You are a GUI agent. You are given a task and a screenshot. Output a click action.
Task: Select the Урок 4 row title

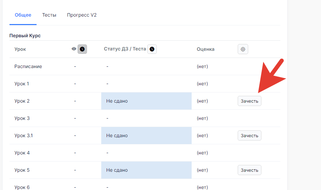click(22, 153)
